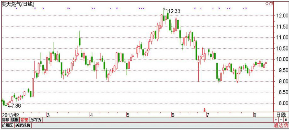Click month 4 on the time axis

[91, 115]
